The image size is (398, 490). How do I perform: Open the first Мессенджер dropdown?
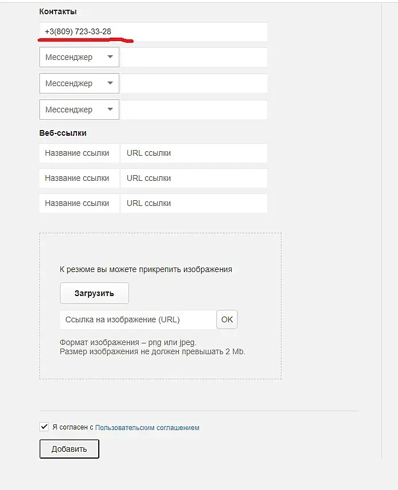point(79,57)
